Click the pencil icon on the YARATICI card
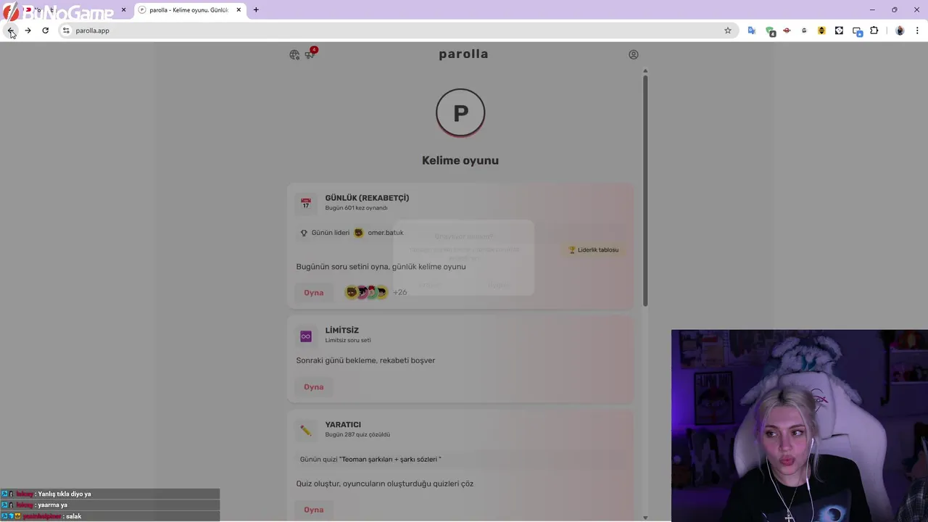928x522 pixels. coord(306,431)
